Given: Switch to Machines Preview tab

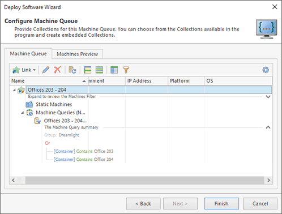Looking at the screenshot, I should [78, 54].
